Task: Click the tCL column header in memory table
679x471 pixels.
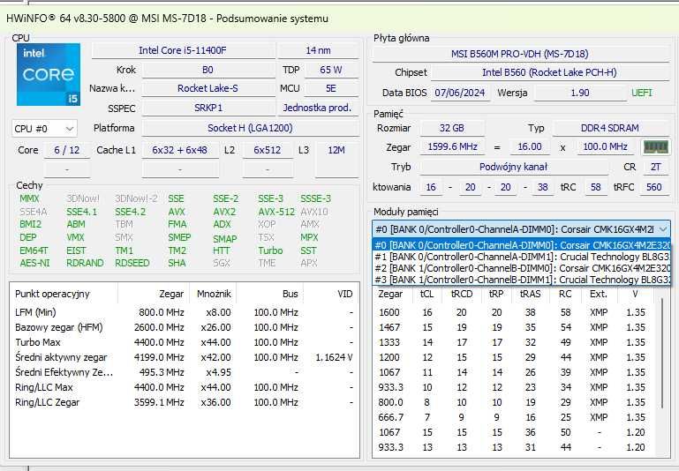Action: click(x=427, y=295)
